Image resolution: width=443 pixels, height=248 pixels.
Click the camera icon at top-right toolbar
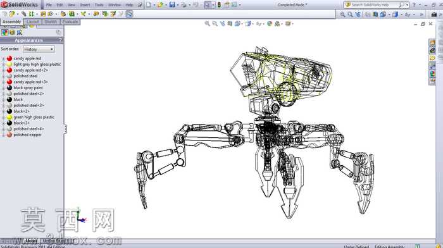[434, 14]
